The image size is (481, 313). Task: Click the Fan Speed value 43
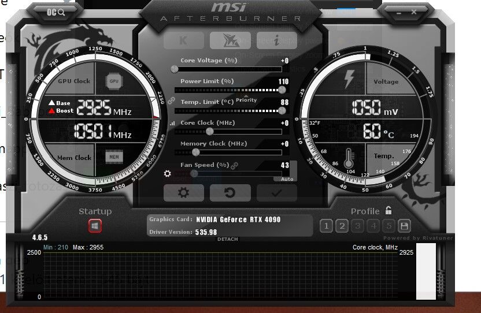(x=284, y=165)
